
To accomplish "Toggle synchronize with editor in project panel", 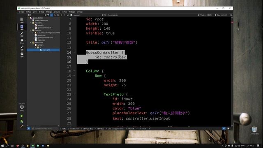I will pyautogui.click(x=51, y=15).
